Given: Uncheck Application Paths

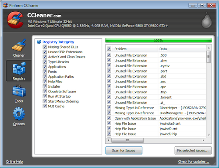Looking at the screenshot, I should (x=45, y=76).
